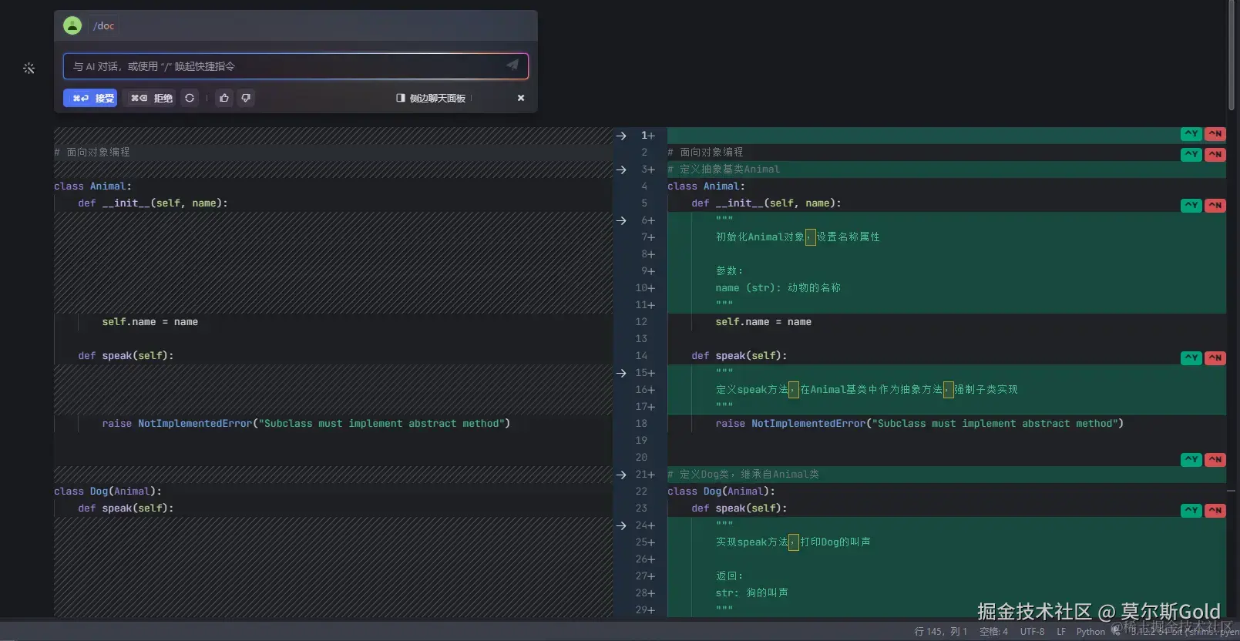Screen dimensions: 1240x641
Task: Click the thumbs-up feedback icon
Action: point(224,98)
